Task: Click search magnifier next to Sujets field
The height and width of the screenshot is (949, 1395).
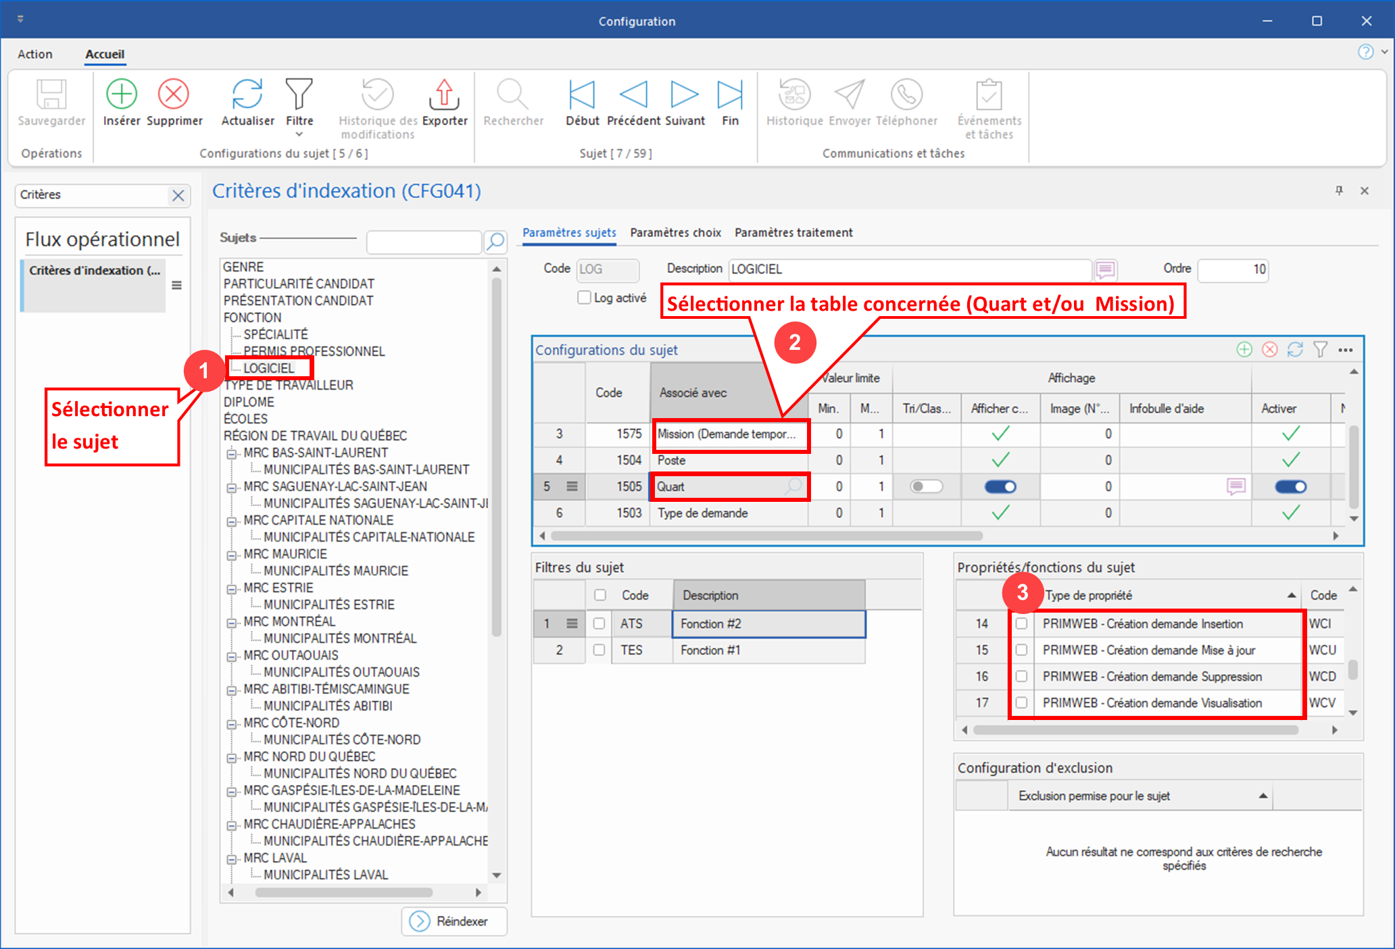Action: 495,241
